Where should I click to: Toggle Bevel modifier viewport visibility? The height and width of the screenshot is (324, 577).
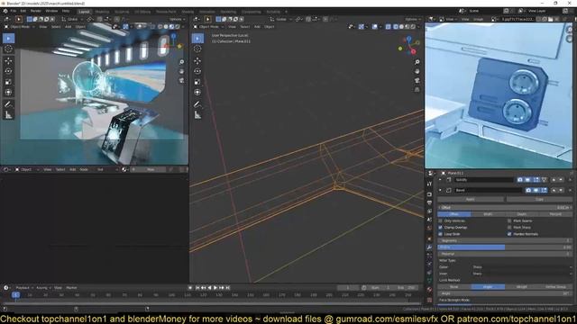pos(536,190)
